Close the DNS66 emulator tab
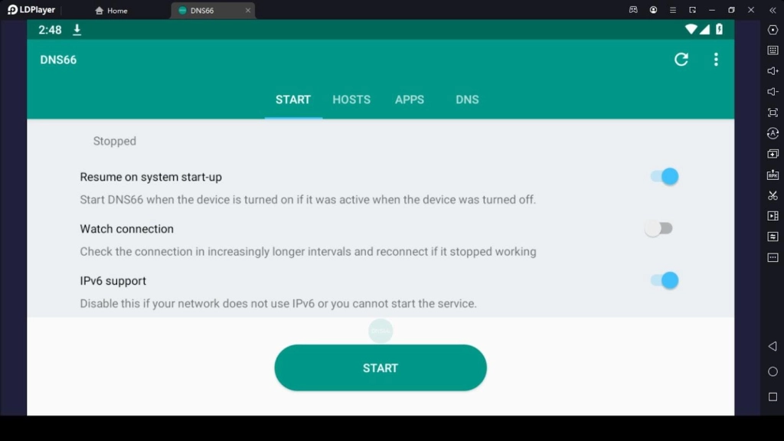 pyautogui.click(x=247, y=10)
